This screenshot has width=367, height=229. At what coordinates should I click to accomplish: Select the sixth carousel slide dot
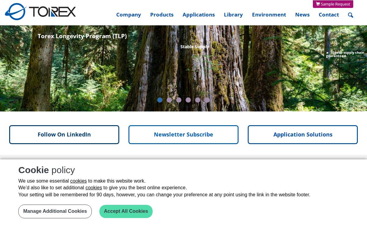(x=207, y=100)
